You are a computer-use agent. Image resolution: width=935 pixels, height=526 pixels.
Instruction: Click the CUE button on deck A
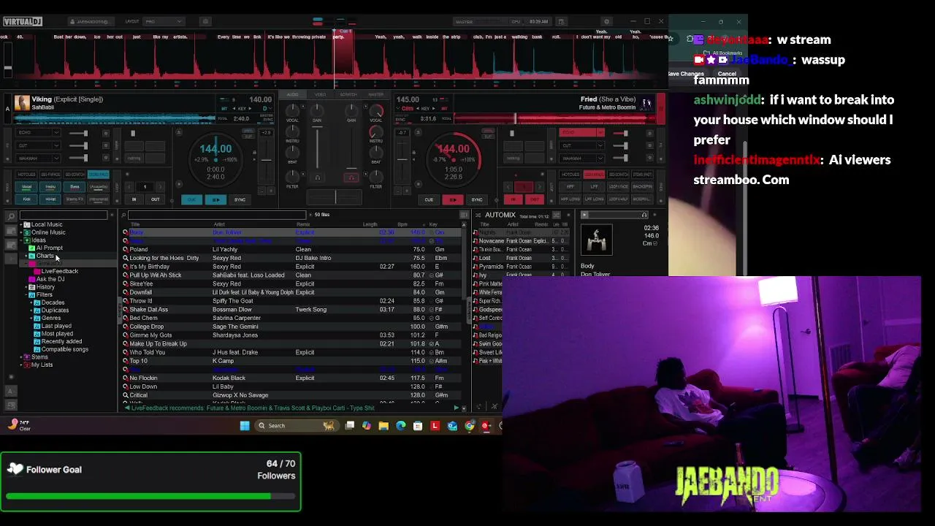191,199
